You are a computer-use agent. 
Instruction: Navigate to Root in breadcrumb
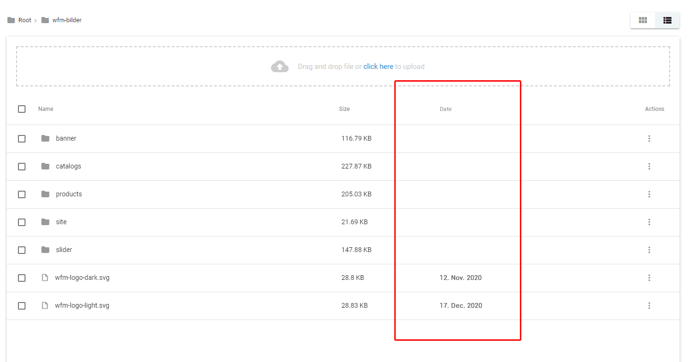click(x=25, y=20)
